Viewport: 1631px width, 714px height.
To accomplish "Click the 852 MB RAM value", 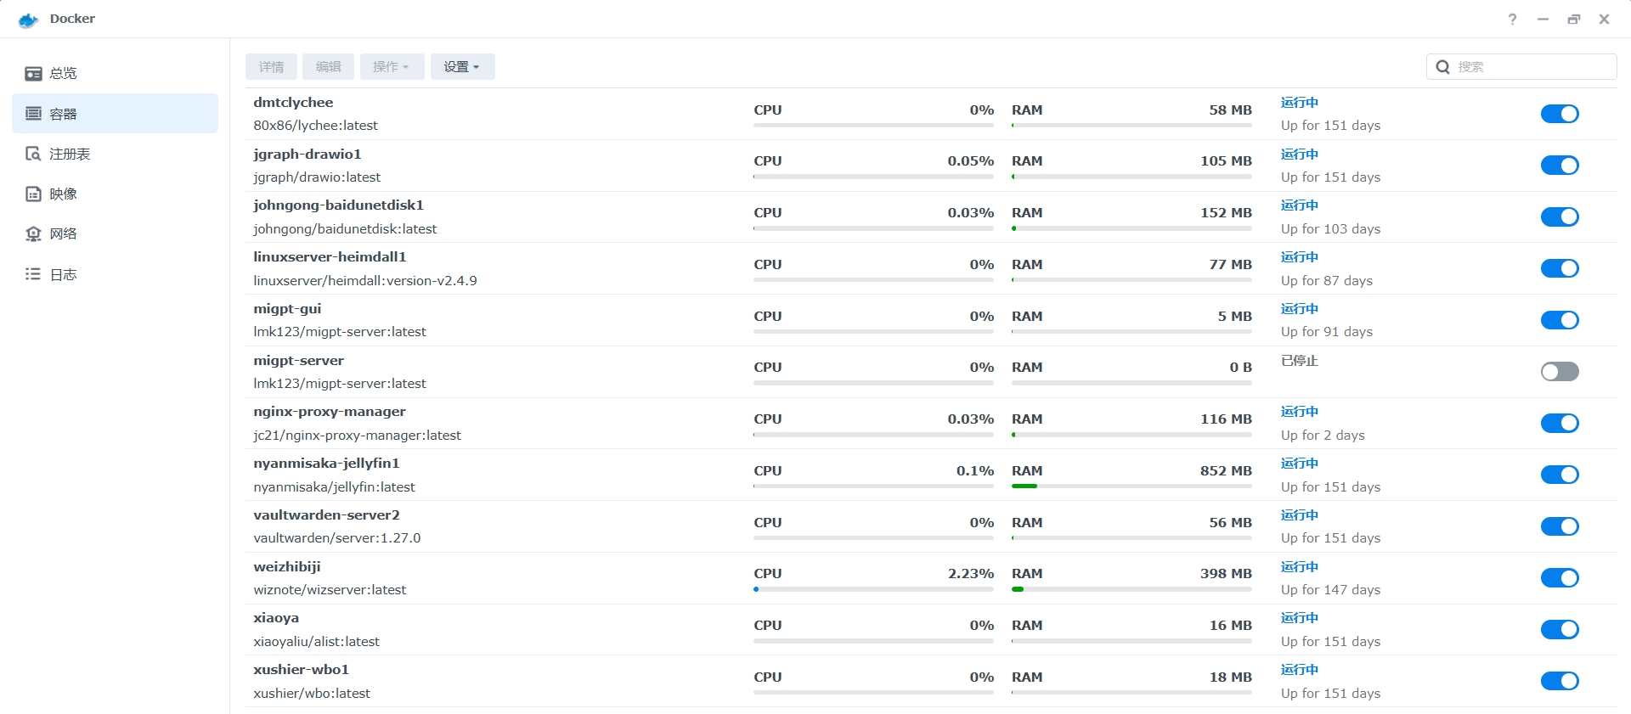I will tap(1226, 471).
